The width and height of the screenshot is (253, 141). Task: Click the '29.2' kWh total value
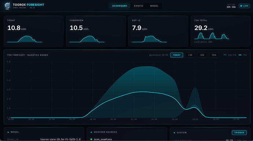[x=201, y=28]
